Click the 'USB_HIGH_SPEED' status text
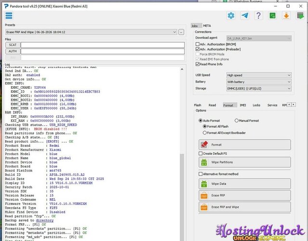Image resolution: width=308 pixels, height=241 pixels. click(63, 125)
